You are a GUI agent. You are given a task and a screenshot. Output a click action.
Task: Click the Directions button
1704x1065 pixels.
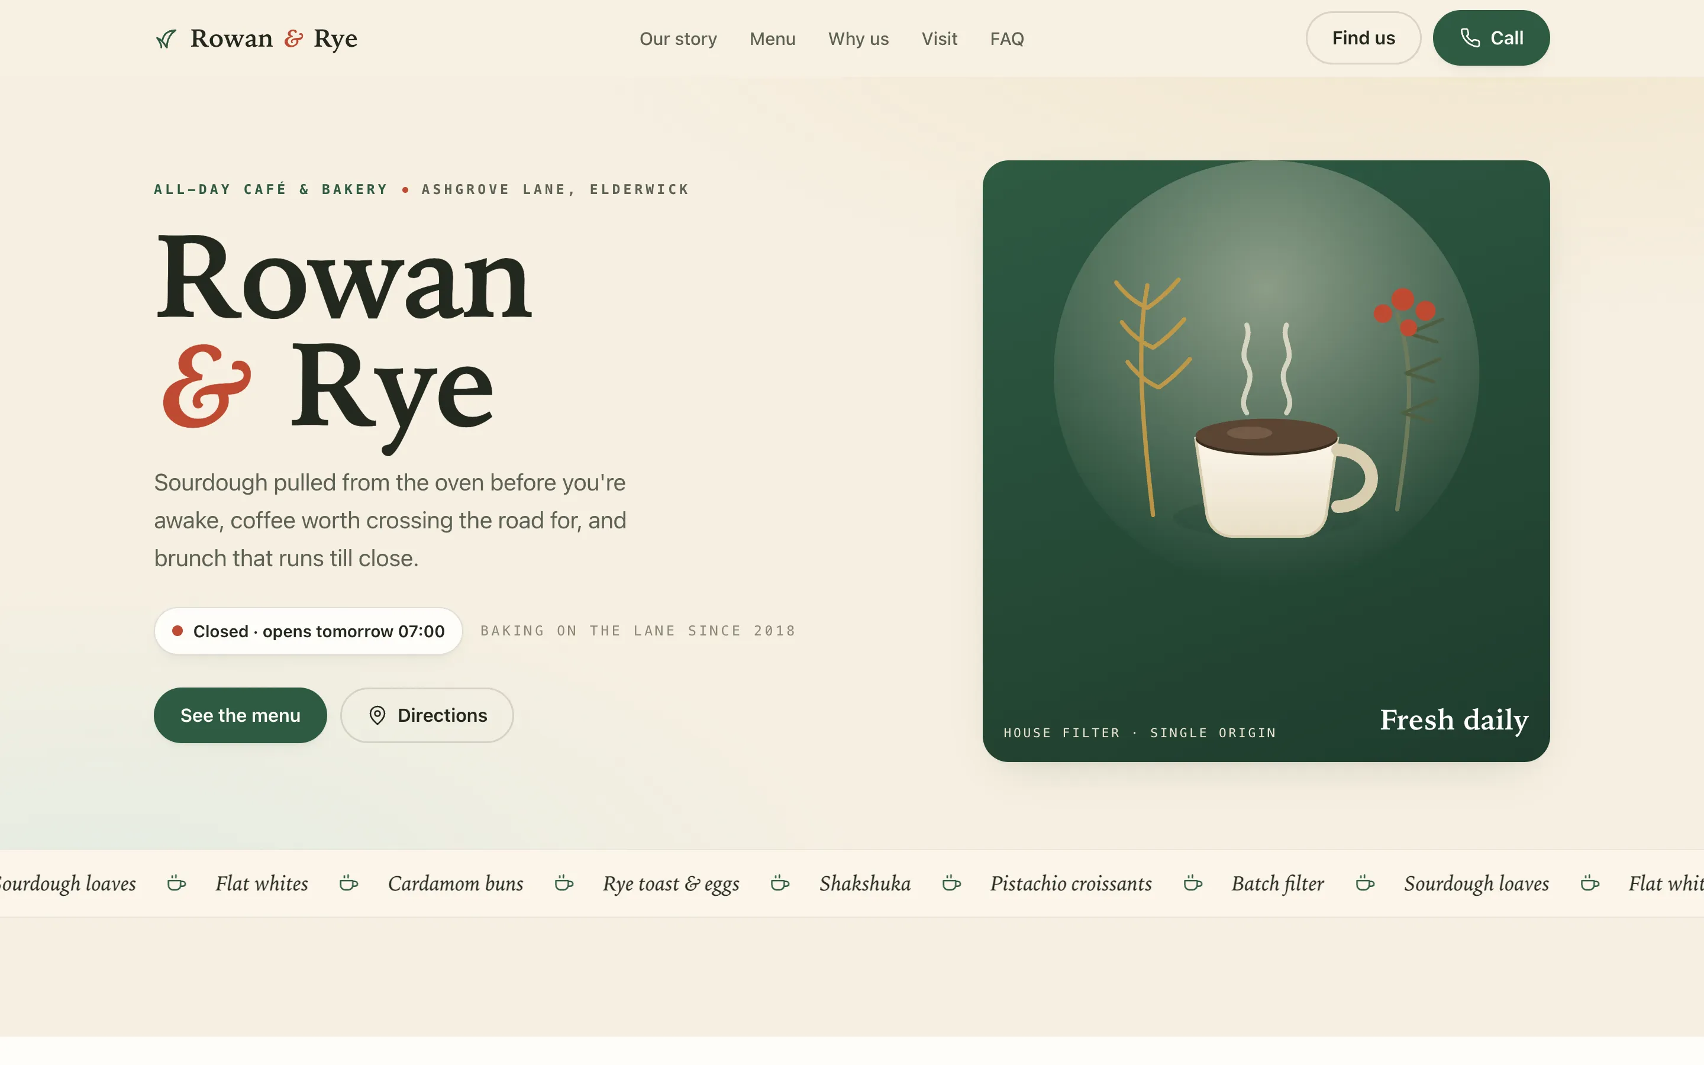click(427, 716)
